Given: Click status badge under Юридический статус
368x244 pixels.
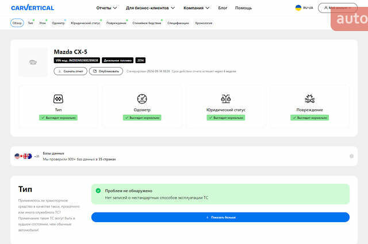Looking at the screenshot, I should (226, 118).
